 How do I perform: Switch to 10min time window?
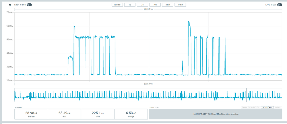pyautogui.click(x=180, y=5)
